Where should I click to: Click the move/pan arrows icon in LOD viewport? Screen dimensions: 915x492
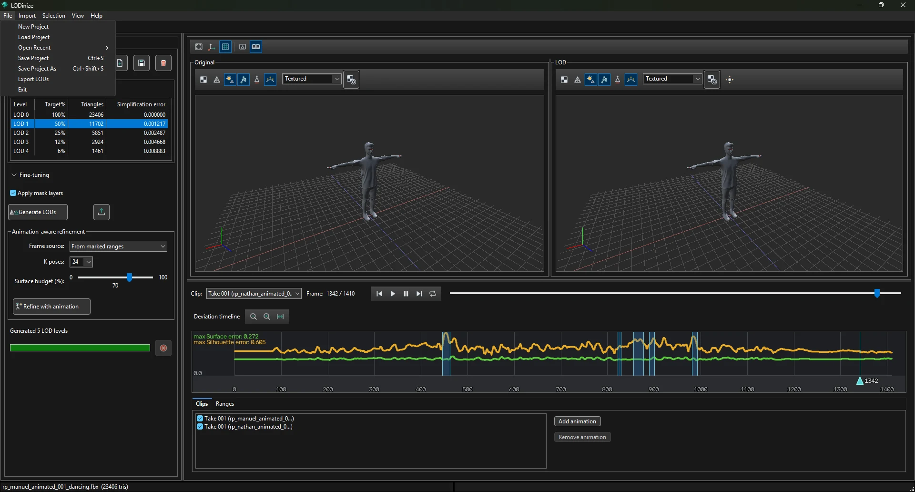pyautogui.click(x=730, y=80)
